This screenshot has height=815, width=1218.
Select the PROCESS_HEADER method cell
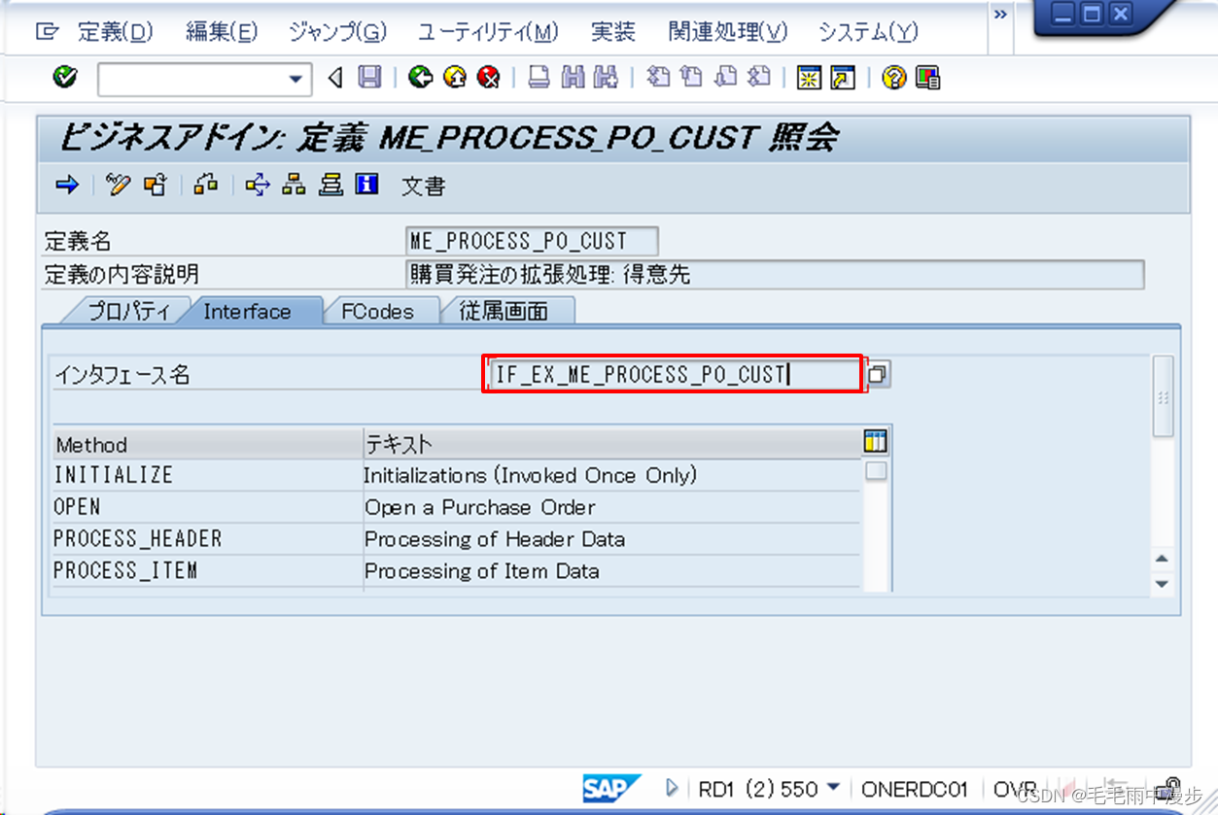[x=207, y=539]
